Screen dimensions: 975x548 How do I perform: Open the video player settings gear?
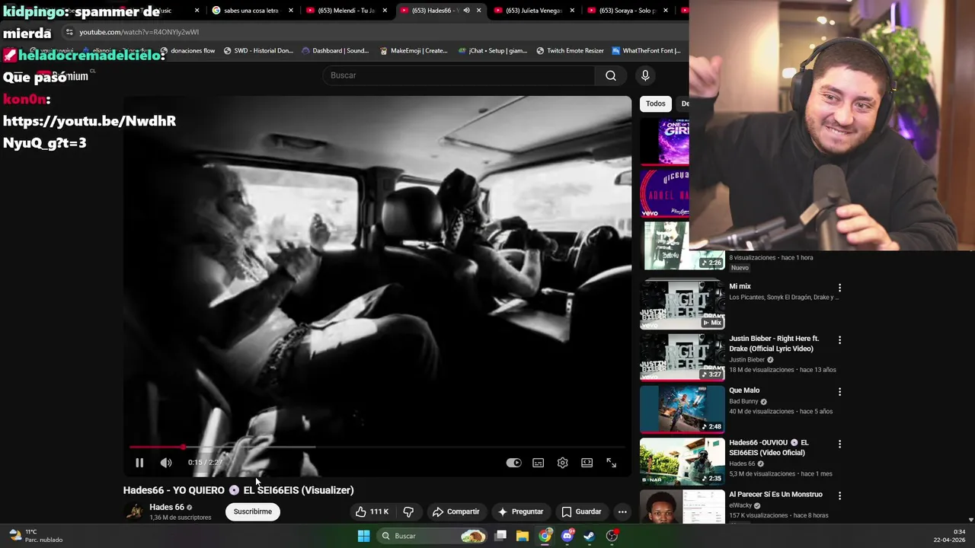point(563,463)
